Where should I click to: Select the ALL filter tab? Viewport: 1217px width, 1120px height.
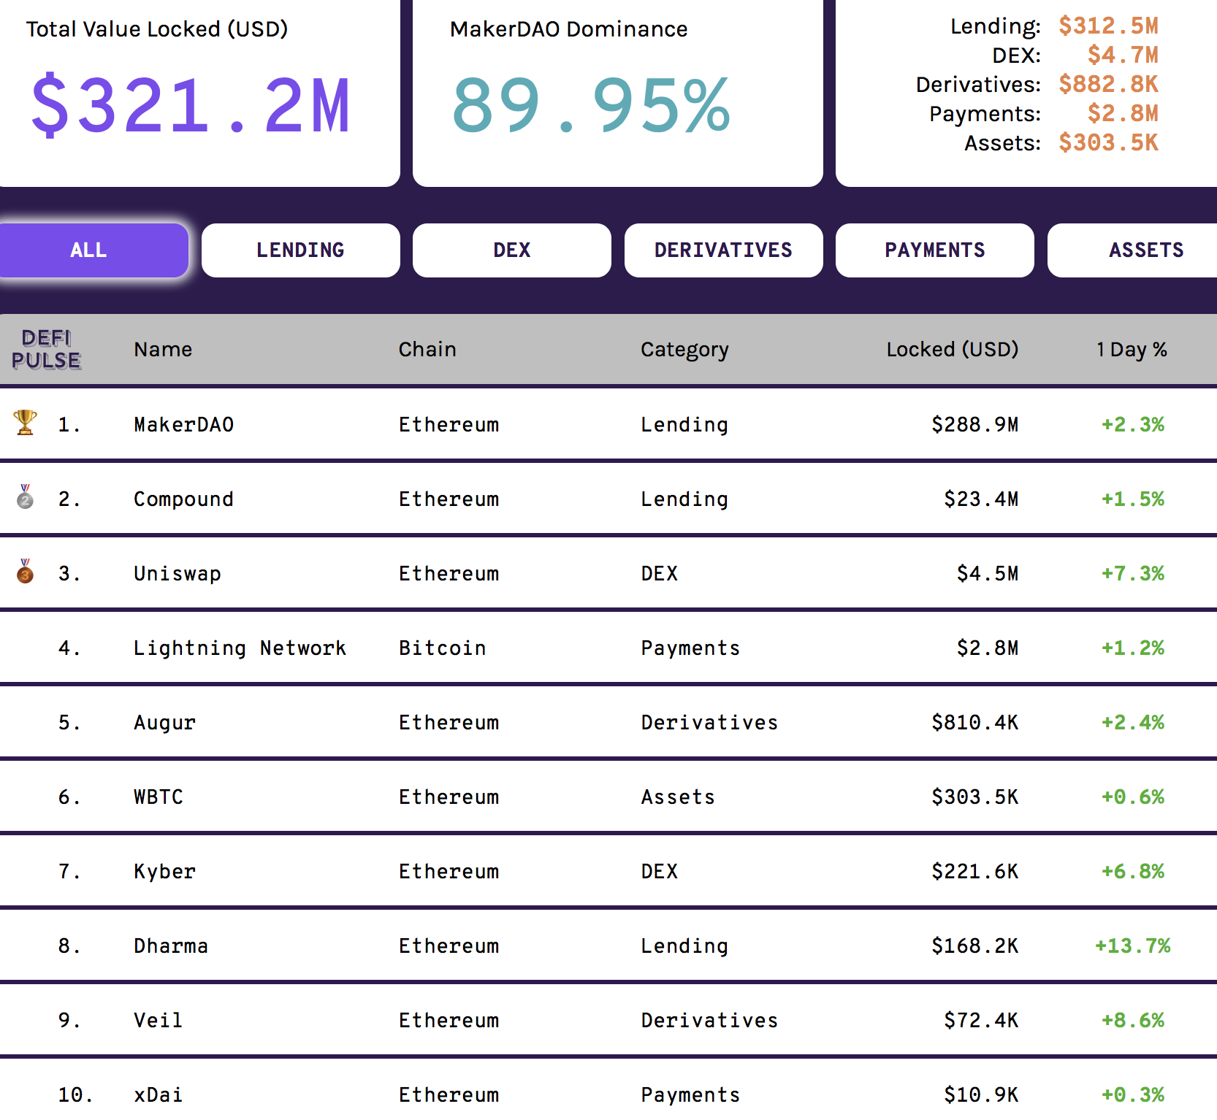(x=89, y=250)
